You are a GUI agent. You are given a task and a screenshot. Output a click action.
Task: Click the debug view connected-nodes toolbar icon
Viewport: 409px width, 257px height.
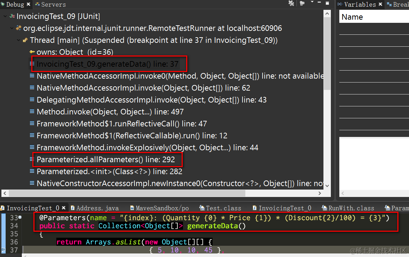coord(302,4)
